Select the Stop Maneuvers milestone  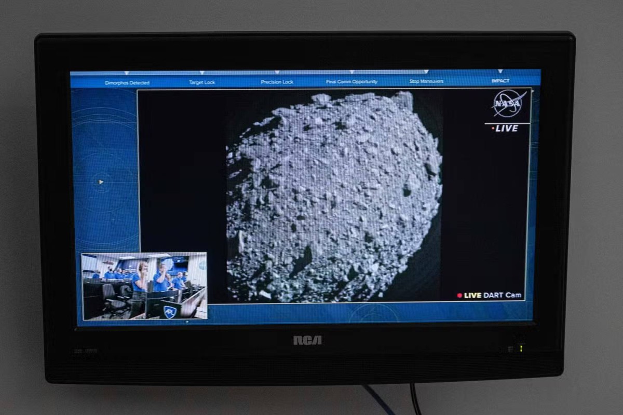426,81
